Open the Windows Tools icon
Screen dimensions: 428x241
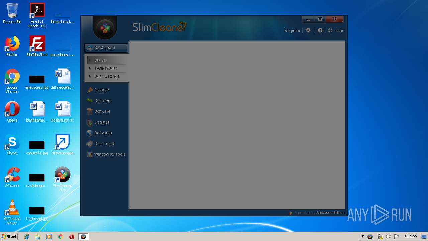click(90, 154)
